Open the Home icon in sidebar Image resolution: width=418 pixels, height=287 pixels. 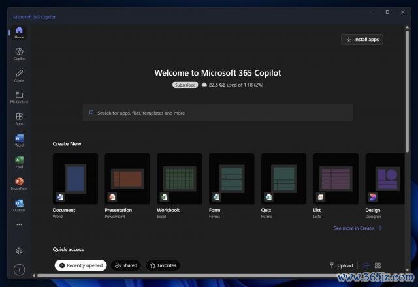[x=19, y=33]
